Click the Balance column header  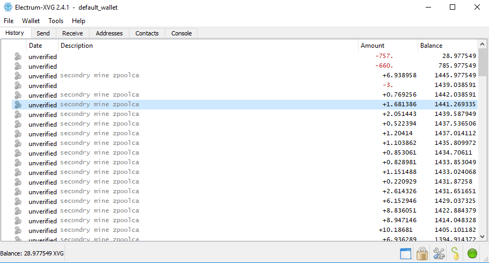[x=432, y=46]
